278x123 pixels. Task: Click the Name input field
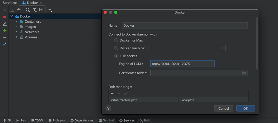pyautogui.click(x=185, y=25)
